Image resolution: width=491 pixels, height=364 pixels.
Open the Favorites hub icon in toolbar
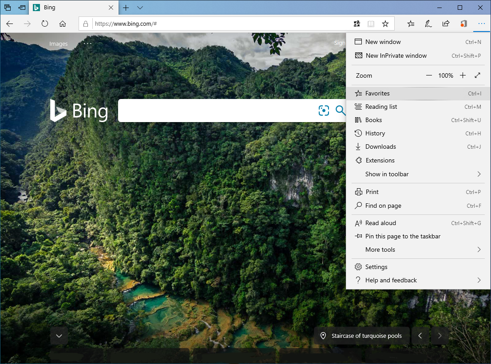point(411,24)
